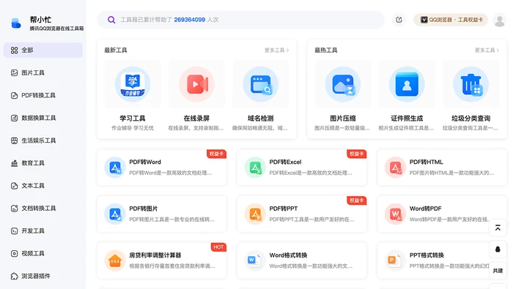Click the 图片压缩 label text
The width and height of the screenshot is (513, 289).
coord(343,119)
